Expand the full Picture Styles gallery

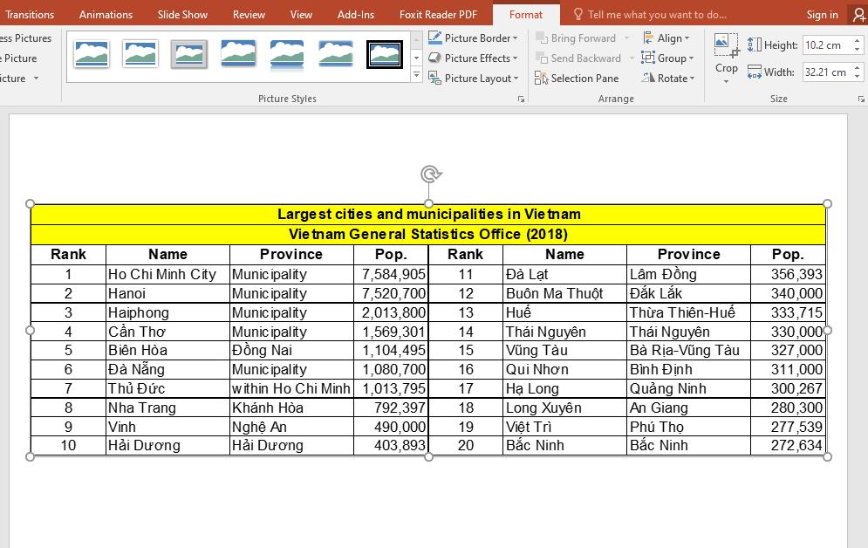[417, 75]
